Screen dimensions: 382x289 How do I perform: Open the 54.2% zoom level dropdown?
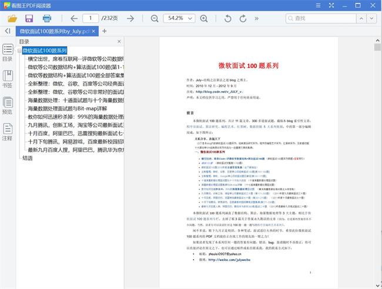coord(179,18)
